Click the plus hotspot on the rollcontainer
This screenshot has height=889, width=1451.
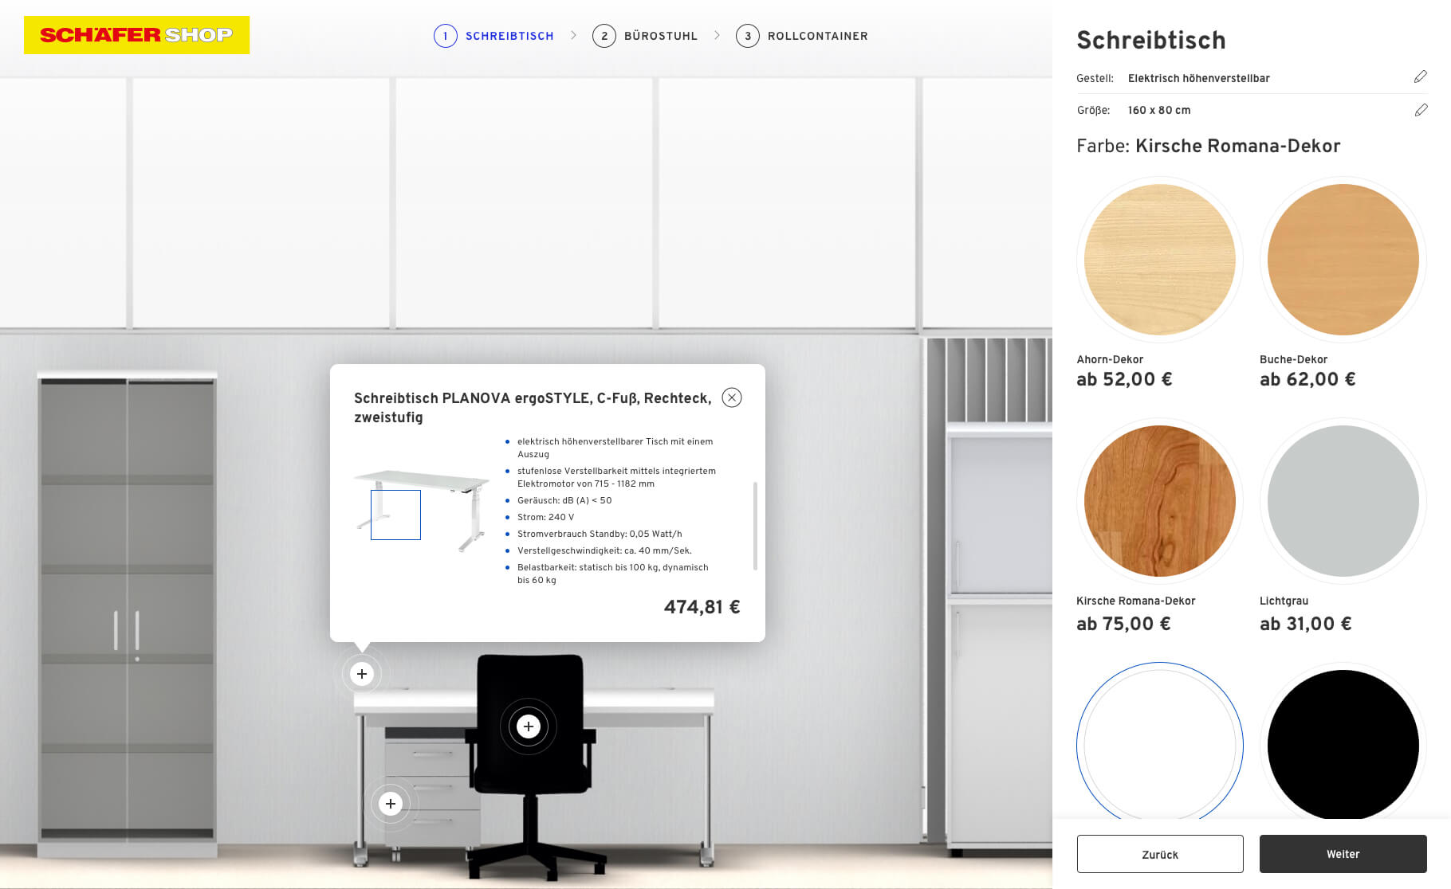tap(391, 804)
